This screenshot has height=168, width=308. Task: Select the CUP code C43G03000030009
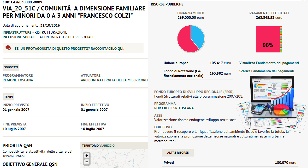tap(27, 2)
